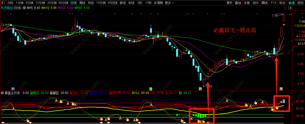
Task: Click the orange triangle marker by latest candle
Action: pos(284,24)
